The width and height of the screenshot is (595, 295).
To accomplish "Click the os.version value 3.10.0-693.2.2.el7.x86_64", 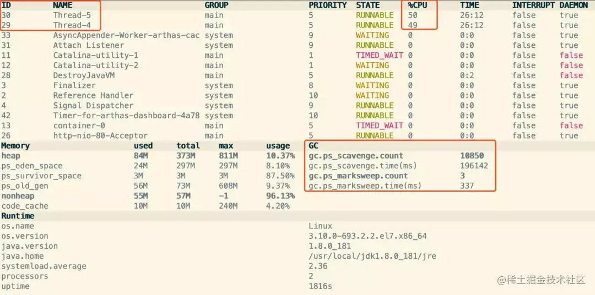I will tap(367, 236).
